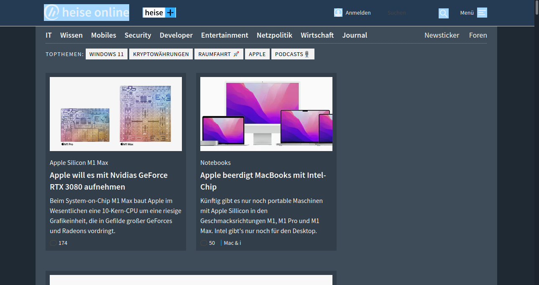539x285 pixels.
Task: Click the comment bubble showing 174 comments
Action: coord(53,243)
